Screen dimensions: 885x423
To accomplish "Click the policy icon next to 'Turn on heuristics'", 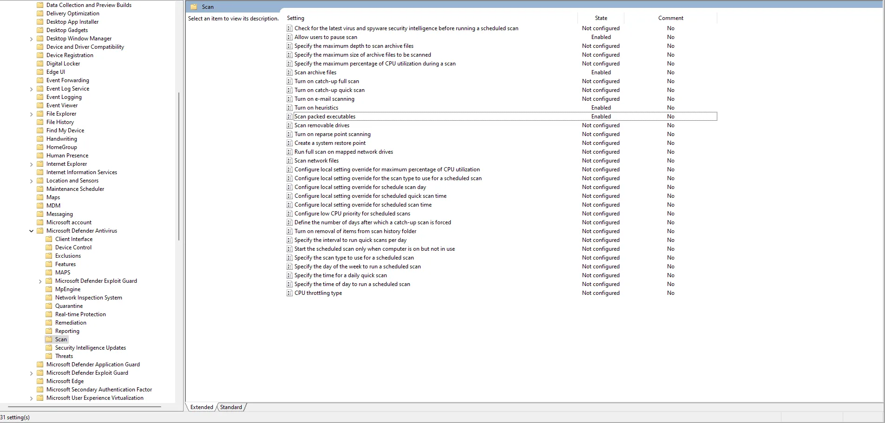I will [290, 108].
